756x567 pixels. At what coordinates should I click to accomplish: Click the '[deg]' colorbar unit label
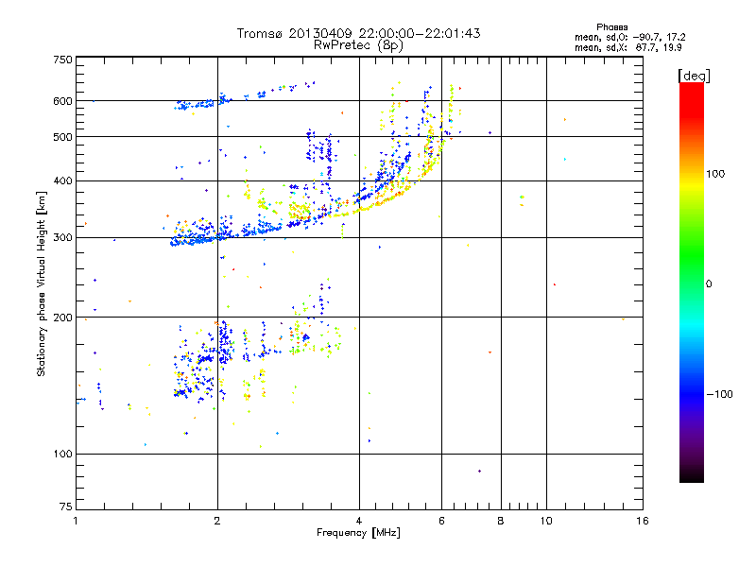point(694,76)
